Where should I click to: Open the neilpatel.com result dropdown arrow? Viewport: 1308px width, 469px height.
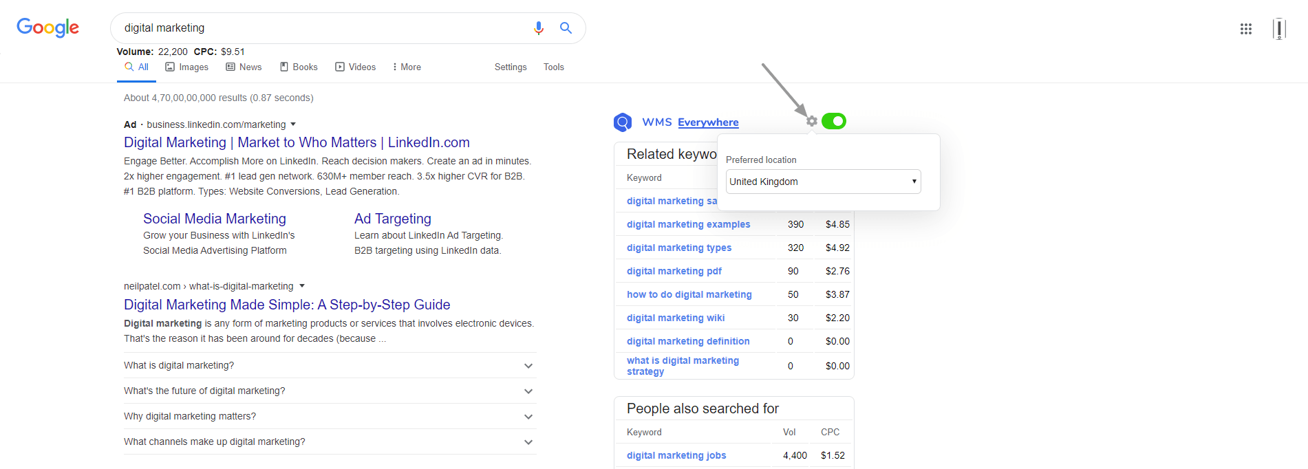[x=302, y=286]
